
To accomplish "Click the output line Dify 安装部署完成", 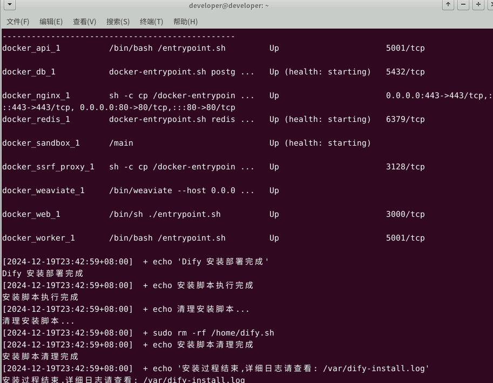I will [43, 273].
